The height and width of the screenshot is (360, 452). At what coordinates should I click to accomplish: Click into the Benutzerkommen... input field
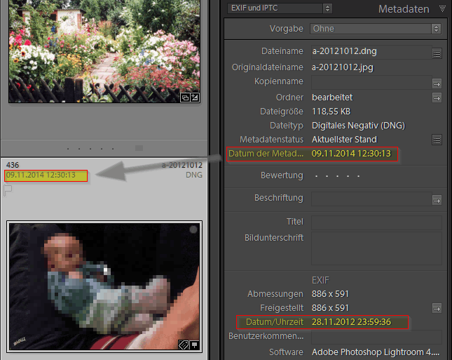click(x=376, y=338)
